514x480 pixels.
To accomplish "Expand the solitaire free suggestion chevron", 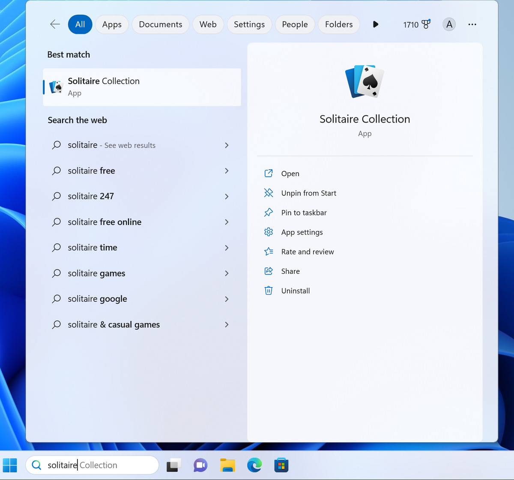I will pyautogui.click(x=227, y=171).
